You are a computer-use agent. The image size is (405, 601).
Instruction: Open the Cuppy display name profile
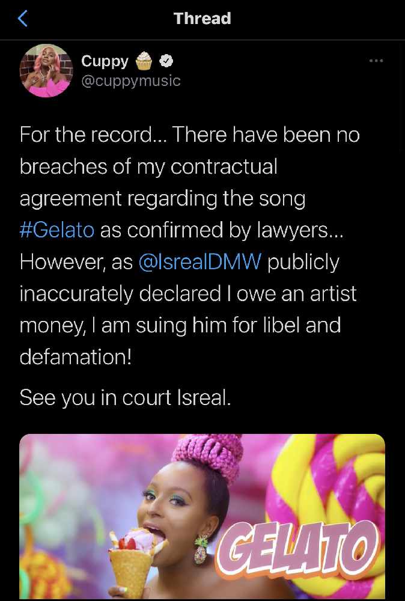point(105,61)
